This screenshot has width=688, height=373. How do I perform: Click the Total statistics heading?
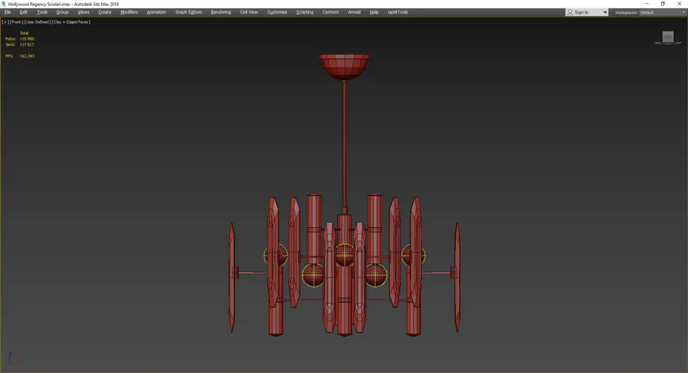point(24,33)
